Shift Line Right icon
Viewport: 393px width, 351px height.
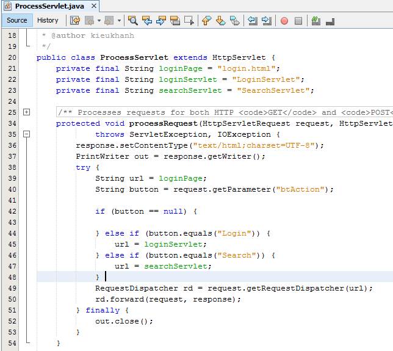coord(267,21)
